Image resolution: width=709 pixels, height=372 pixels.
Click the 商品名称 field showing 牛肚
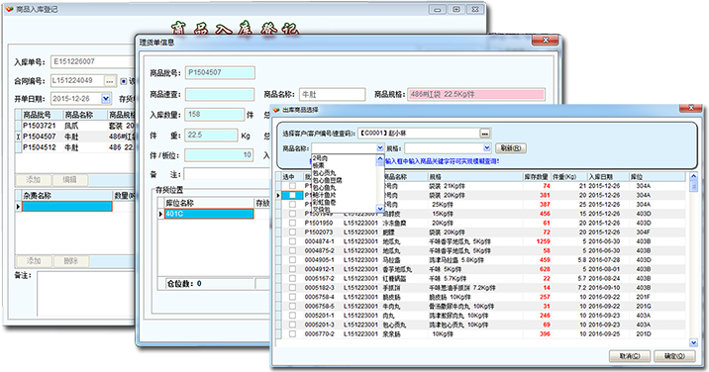[x=333, y=94]
